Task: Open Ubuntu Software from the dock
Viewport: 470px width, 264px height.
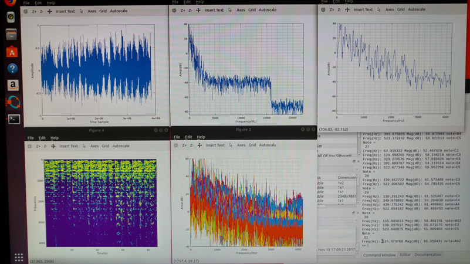Action: (12, 52)
